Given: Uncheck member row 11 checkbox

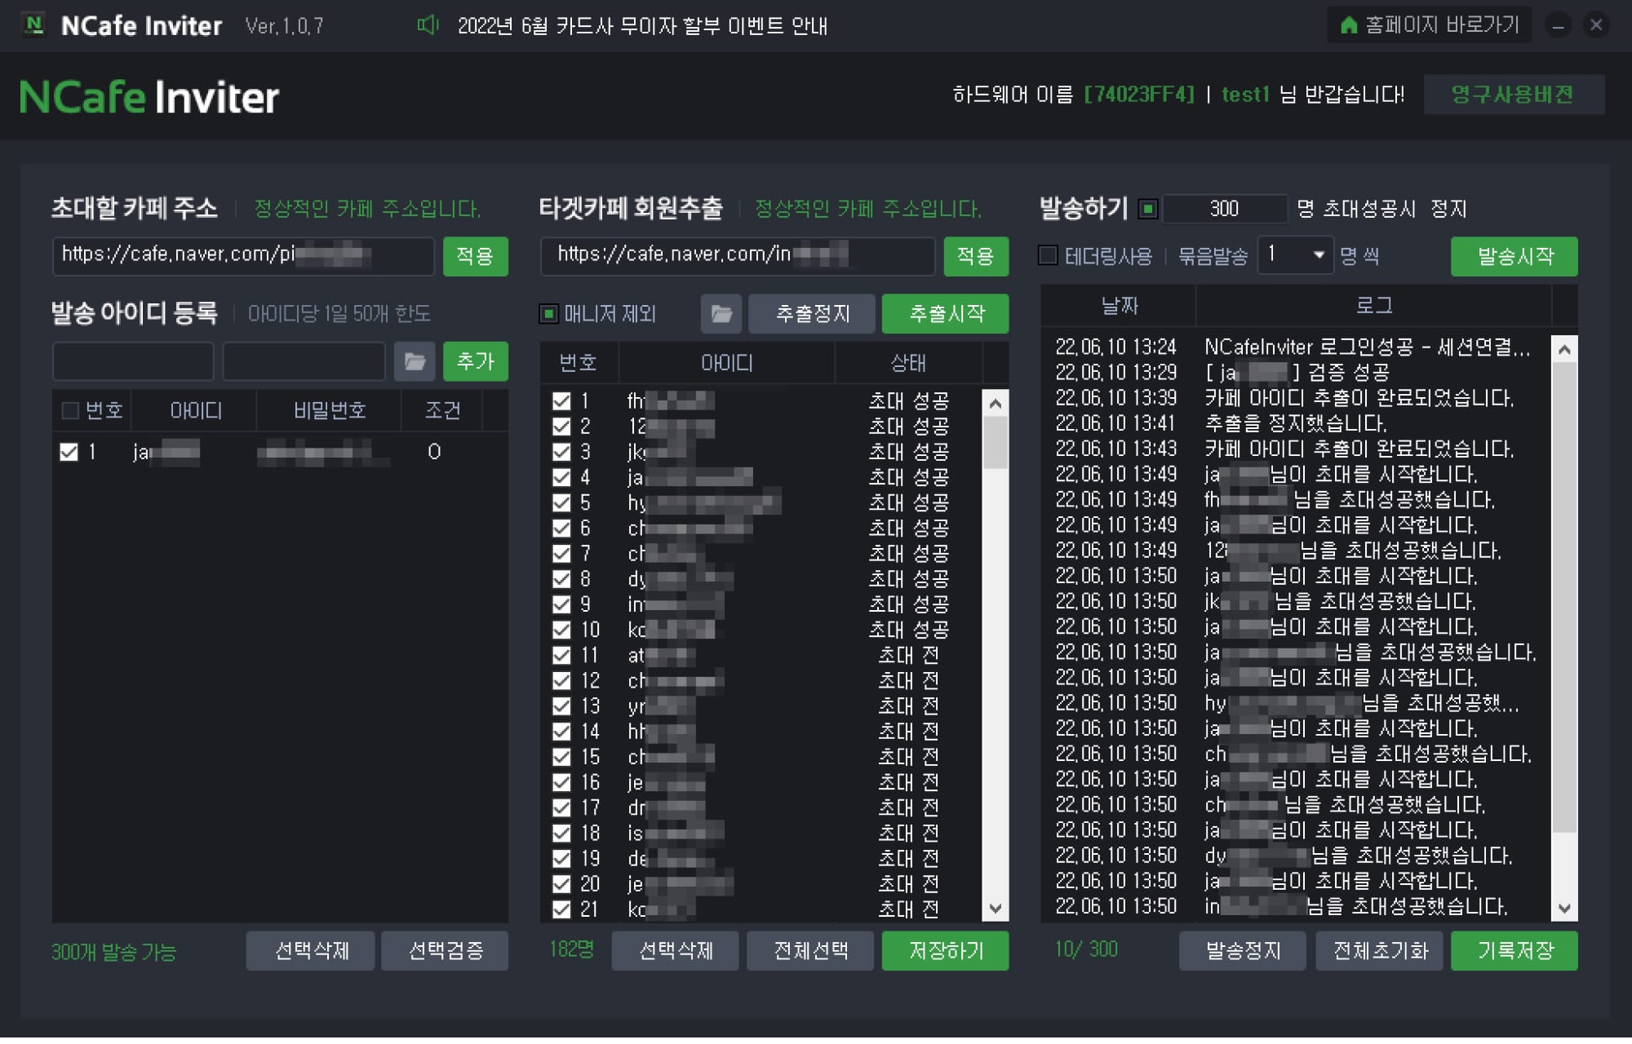Looking at the screenshot, I should (x=561, y=655).
